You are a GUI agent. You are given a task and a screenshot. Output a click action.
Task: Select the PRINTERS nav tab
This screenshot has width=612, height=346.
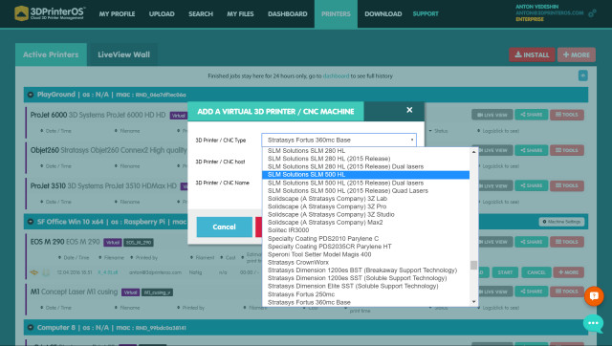336,14
